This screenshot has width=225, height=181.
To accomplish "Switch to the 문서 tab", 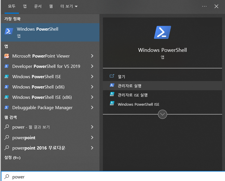I will 38,6.
